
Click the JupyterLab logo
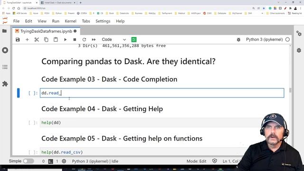pyautogui.click(x=5, y=21)
